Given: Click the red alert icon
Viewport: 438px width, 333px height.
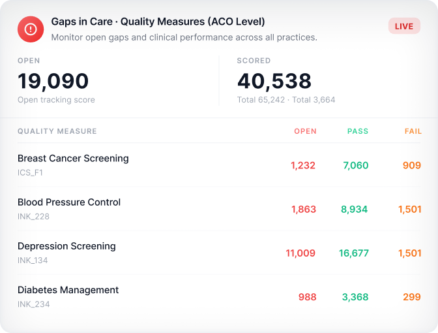Looking at the screenshot, I should pos(31,29).
